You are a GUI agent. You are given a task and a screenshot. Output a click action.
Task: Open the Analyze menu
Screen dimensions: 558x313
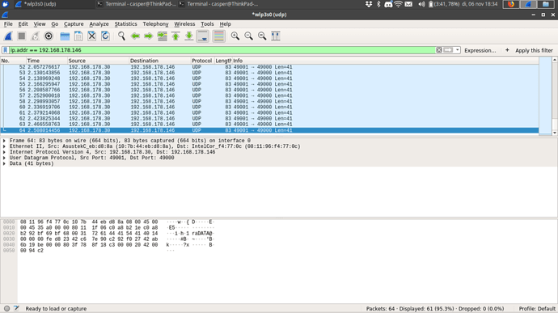click(99, 23)
